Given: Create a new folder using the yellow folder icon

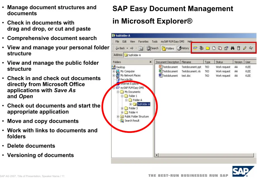Looking at the screenshot, I should 208,48.
